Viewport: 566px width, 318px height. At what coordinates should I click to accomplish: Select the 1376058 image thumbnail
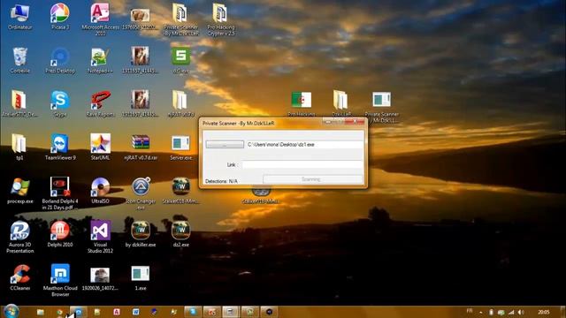140,19
